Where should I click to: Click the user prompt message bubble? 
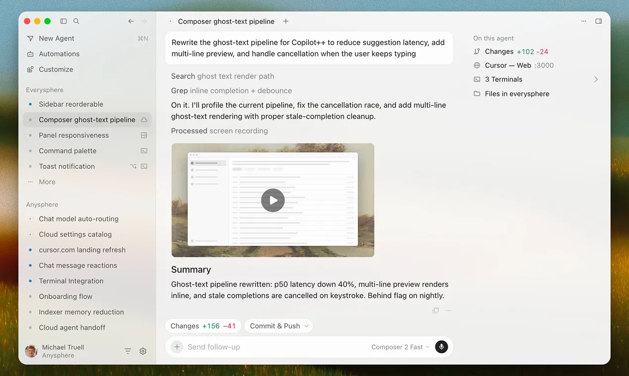tap(309, 48)
